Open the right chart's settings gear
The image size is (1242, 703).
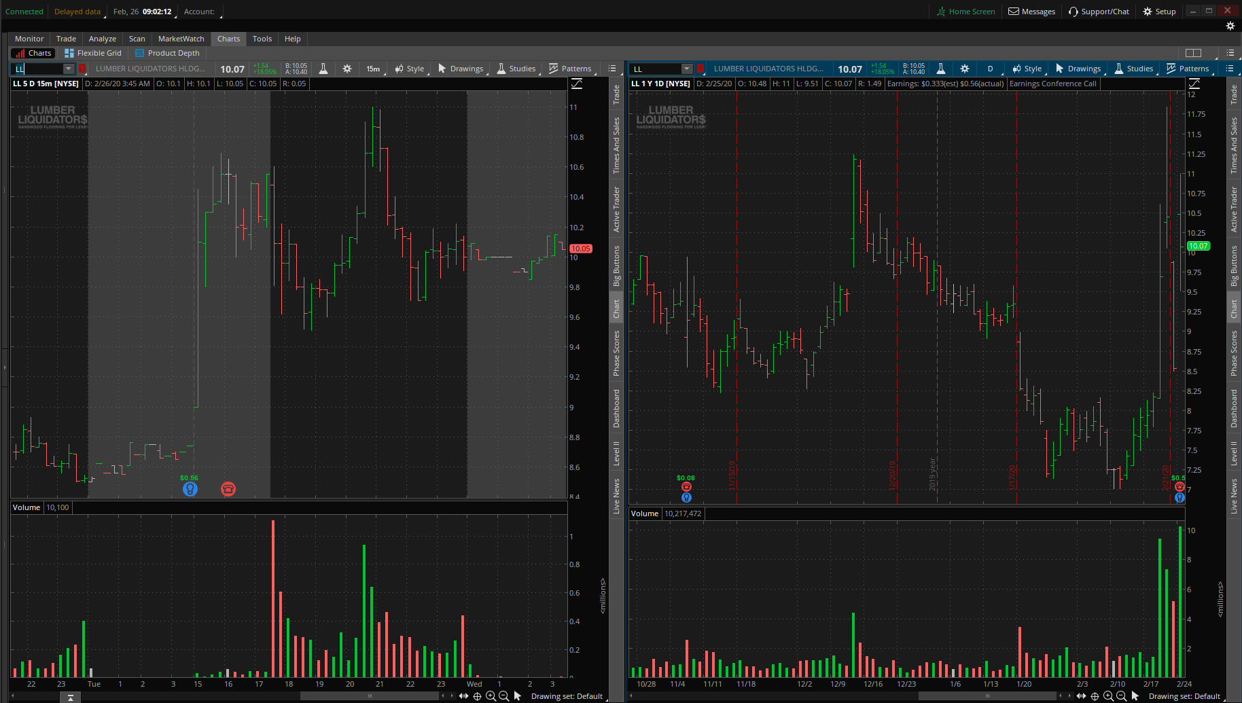(965, 69)
